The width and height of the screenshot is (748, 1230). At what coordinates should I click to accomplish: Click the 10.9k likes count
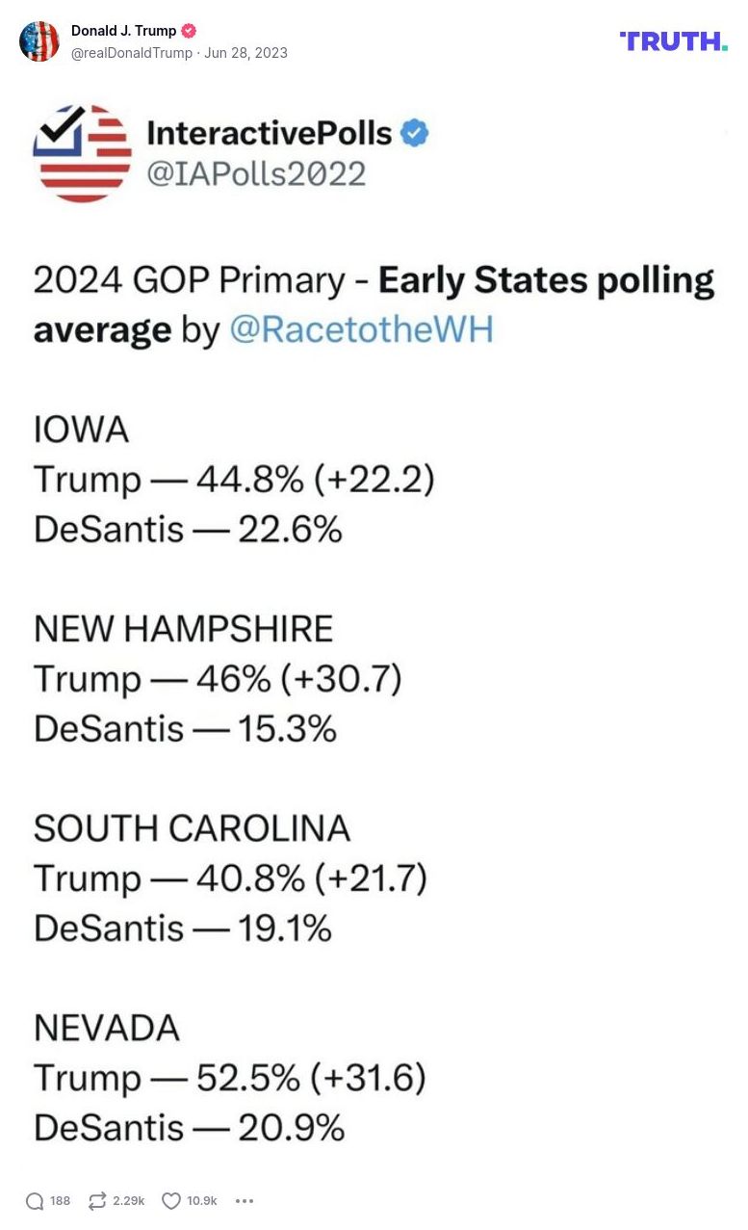(x=202, y=1201)
